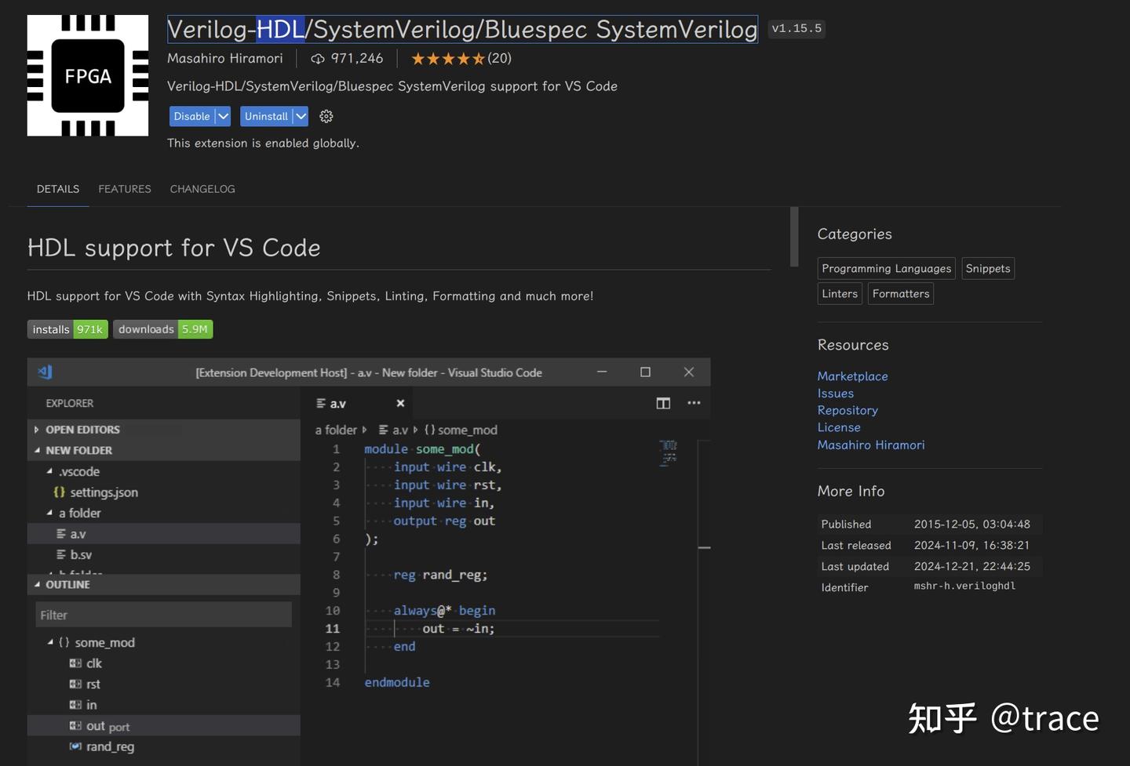The width and height of the screenshot is (1130, 766).
Task: Switch to the FEATURES tab
Action: coord(124,188)
